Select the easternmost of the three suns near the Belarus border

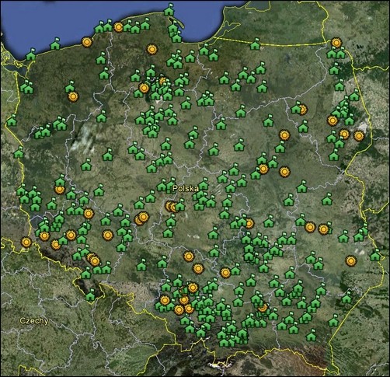pyautogui.click(x=359, y=136)
